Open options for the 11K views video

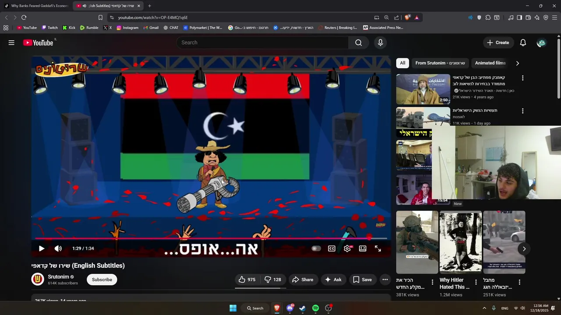(x=522, y=111)
